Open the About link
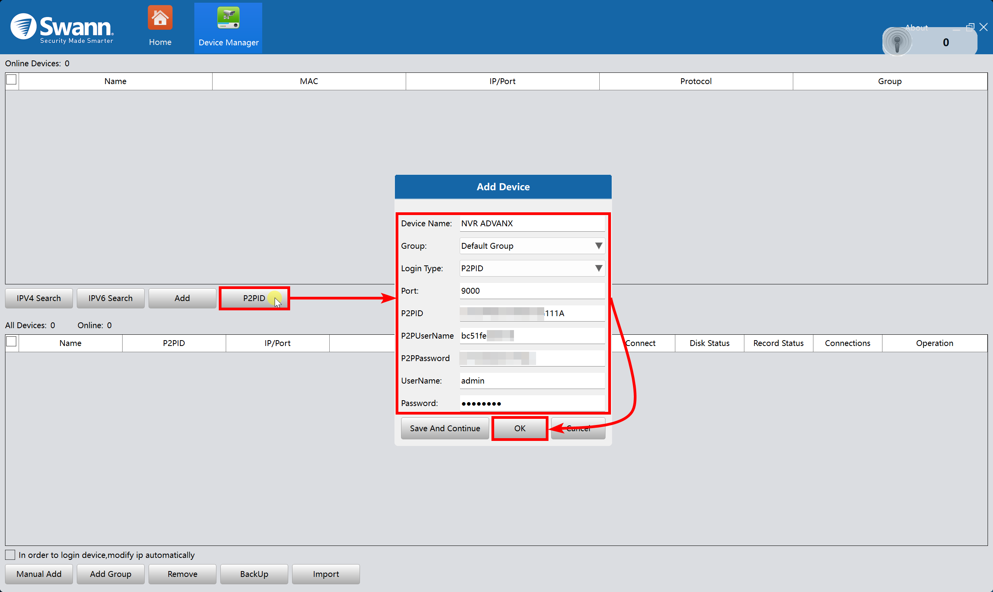 click(x=916, y=28)
